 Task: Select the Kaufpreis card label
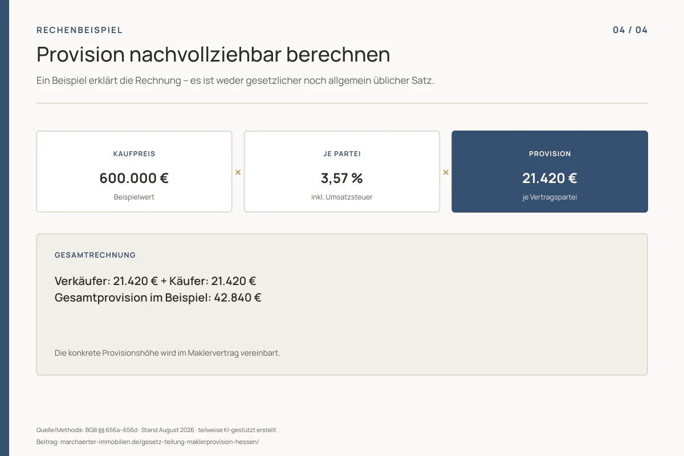tap(135, 154)
